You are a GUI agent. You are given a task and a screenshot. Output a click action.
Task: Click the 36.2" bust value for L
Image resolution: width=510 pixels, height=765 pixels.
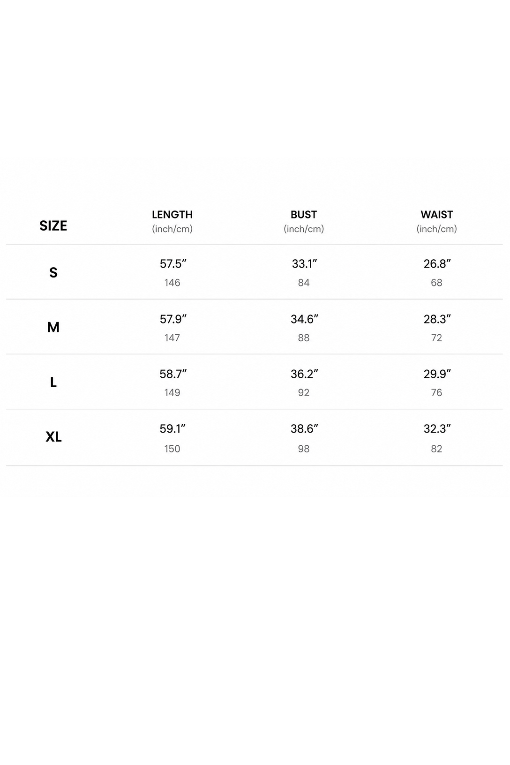(x=305, y=374)
